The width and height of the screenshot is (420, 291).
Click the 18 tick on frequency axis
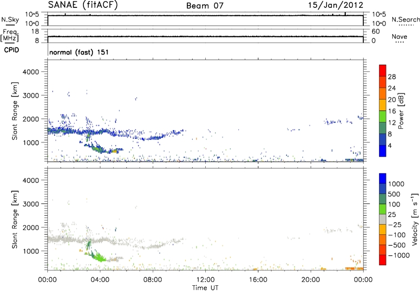[x=35, y=32]
